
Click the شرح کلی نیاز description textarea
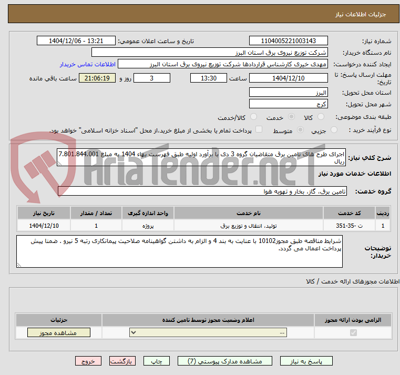click(x=201, y=158)
